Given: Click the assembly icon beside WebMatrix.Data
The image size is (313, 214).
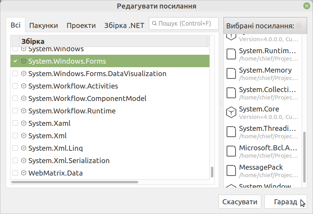Looking at the screenshot, I should click(x=24, y=173).
